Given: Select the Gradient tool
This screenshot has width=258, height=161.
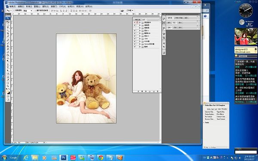Looking at the screenshot, I should coord(8,55).
